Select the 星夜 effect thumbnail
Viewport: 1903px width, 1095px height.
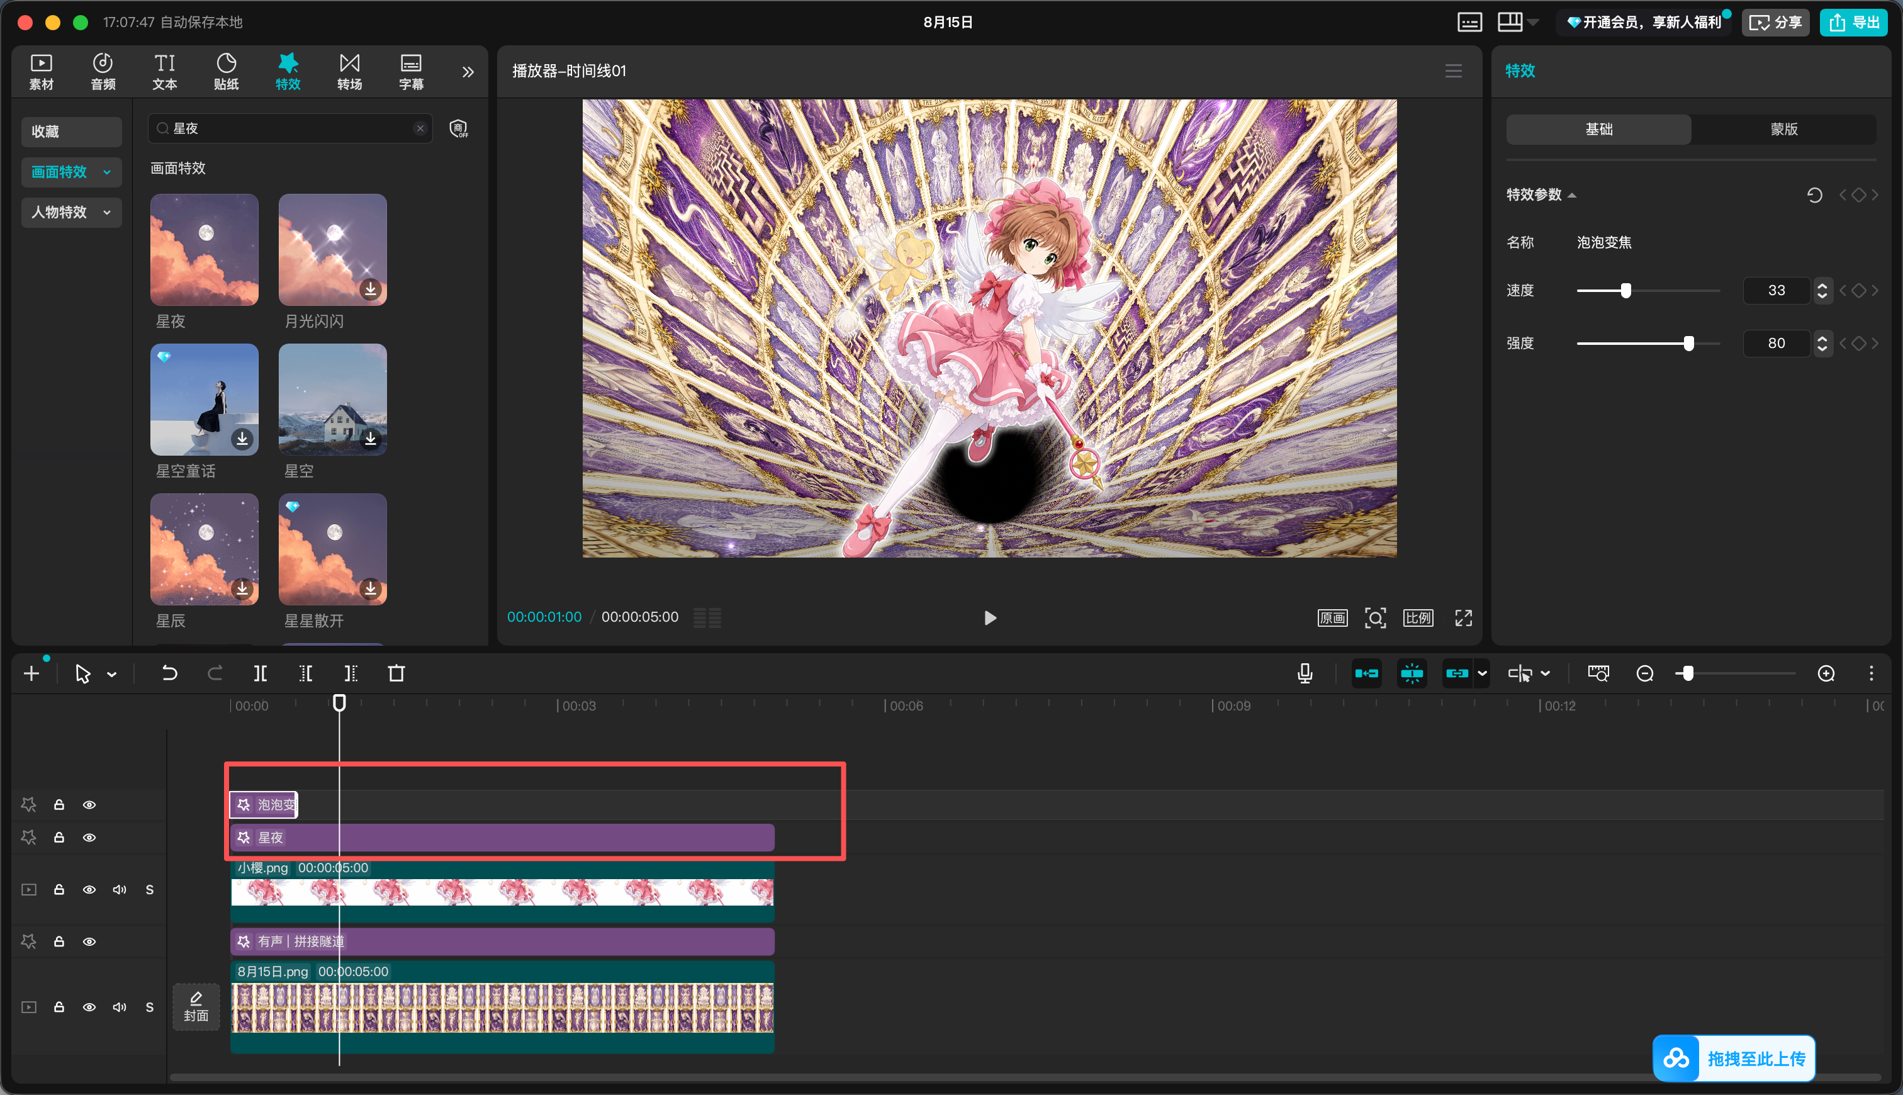coord(205,250)
